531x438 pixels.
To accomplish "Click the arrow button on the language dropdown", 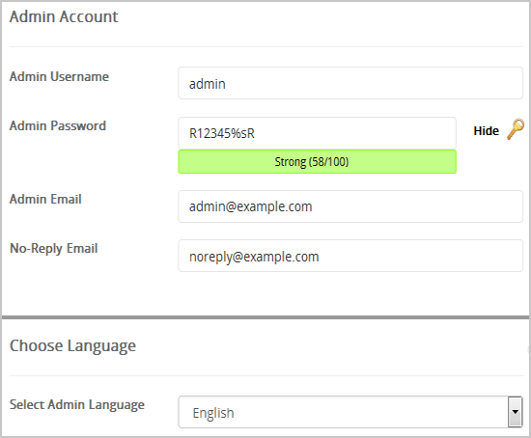I will point(516,412).
